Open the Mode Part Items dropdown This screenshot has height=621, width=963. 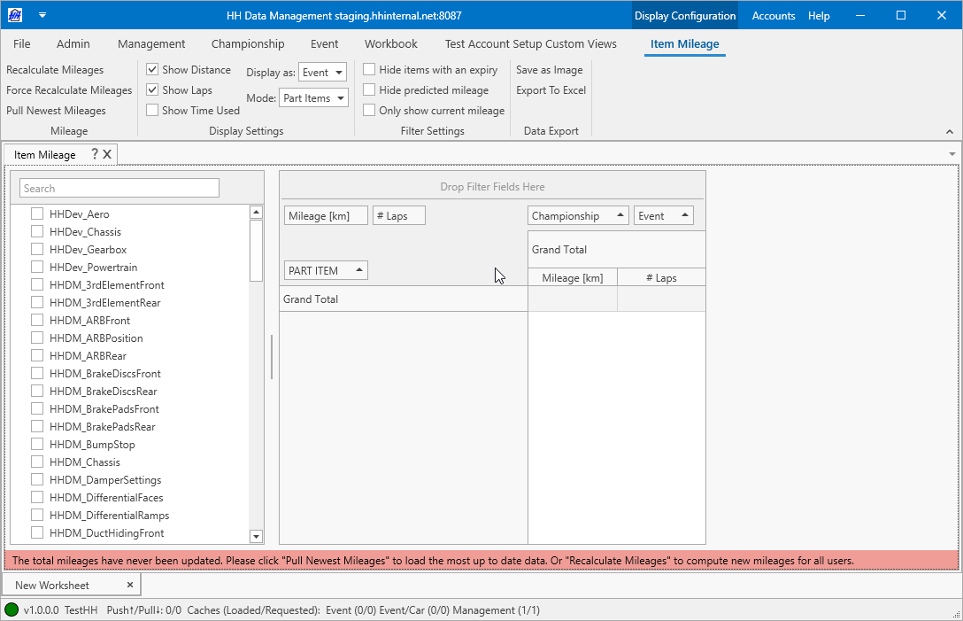pyautogui.click(x=314, y=97)
